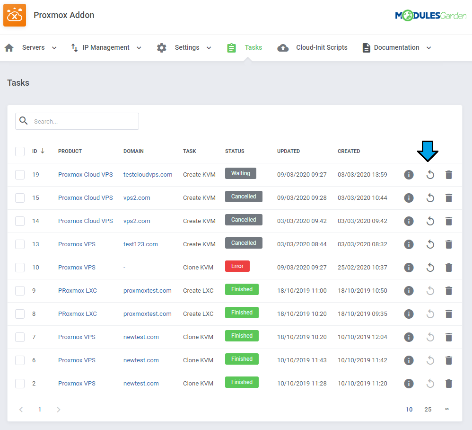This screenshot has width=472, height=430.
Task: Click into the Search field
Action: [77, 121]
